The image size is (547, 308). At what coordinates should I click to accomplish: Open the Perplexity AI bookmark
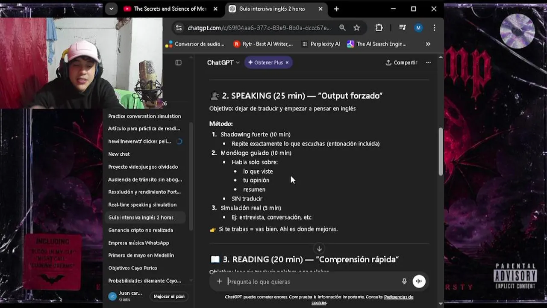321,44
